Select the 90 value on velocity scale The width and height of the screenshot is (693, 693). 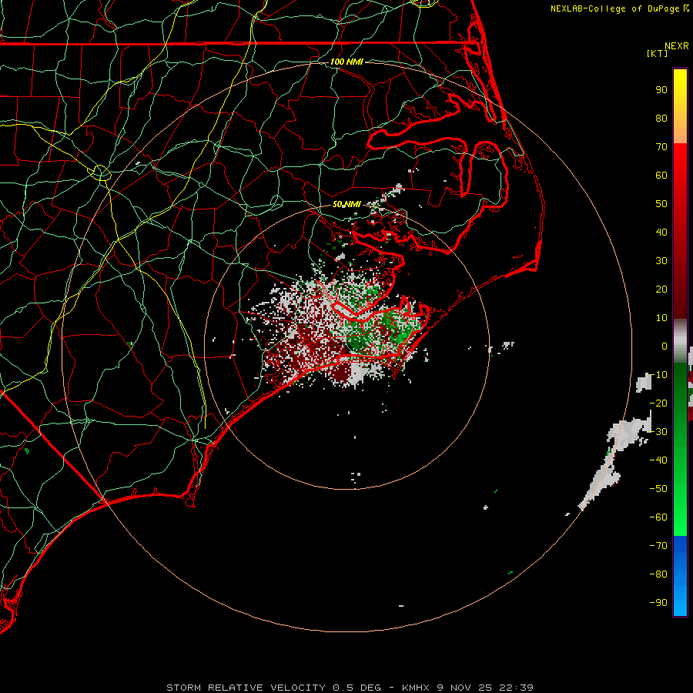661,90
